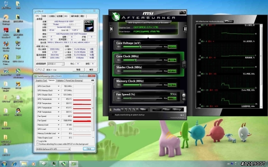Select Afterburner profile slot 2
This screenshot has height=167, width=268.
coord(126,109)
